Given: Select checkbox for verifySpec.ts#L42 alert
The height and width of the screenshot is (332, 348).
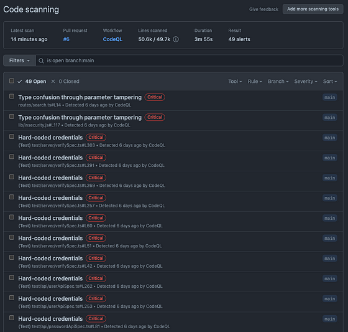Looking at the screenshot, I should 12,257.
